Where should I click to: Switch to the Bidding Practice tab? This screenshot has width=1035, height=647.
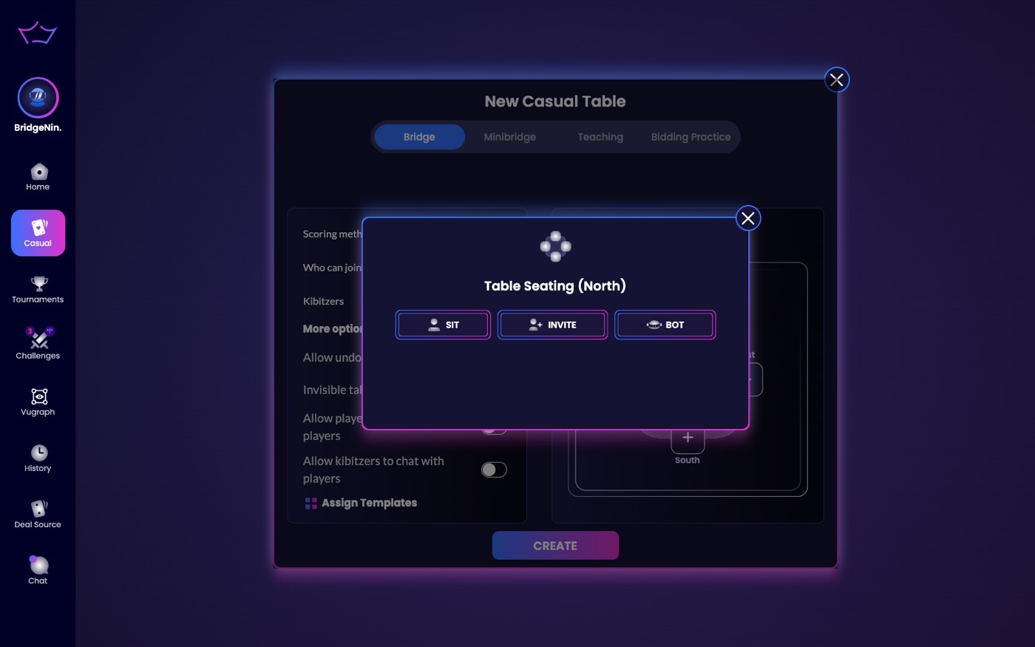(691, 137)
